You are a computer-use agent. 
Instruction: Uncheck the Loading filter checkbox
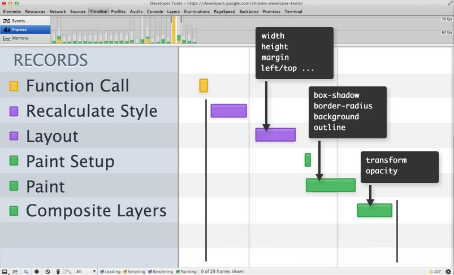[102, 272]
